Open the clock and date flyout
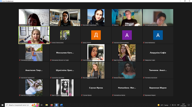 coord(183,105)
